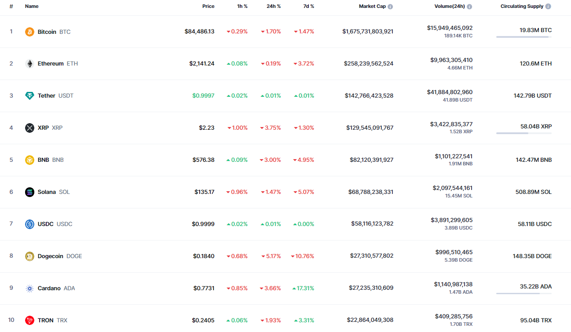Click the Volume(24h) info icon
Screen dimensions: 571x332
(469, 7)
